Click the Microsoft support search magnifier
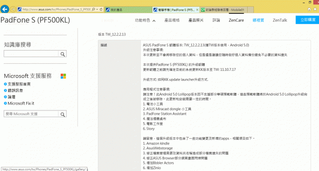Screen dimensions: 319x171 click(x=62, y=114)
